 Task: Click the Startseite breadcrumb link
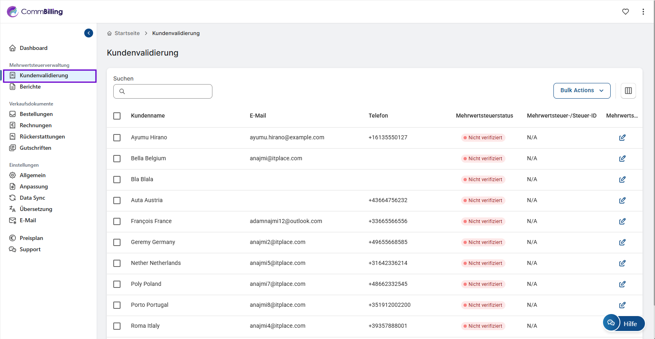(x=127, y=33)
